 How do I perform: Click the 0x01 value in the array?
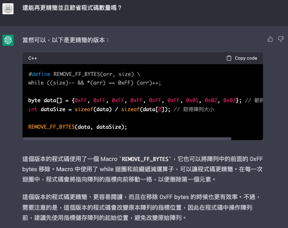192,101
